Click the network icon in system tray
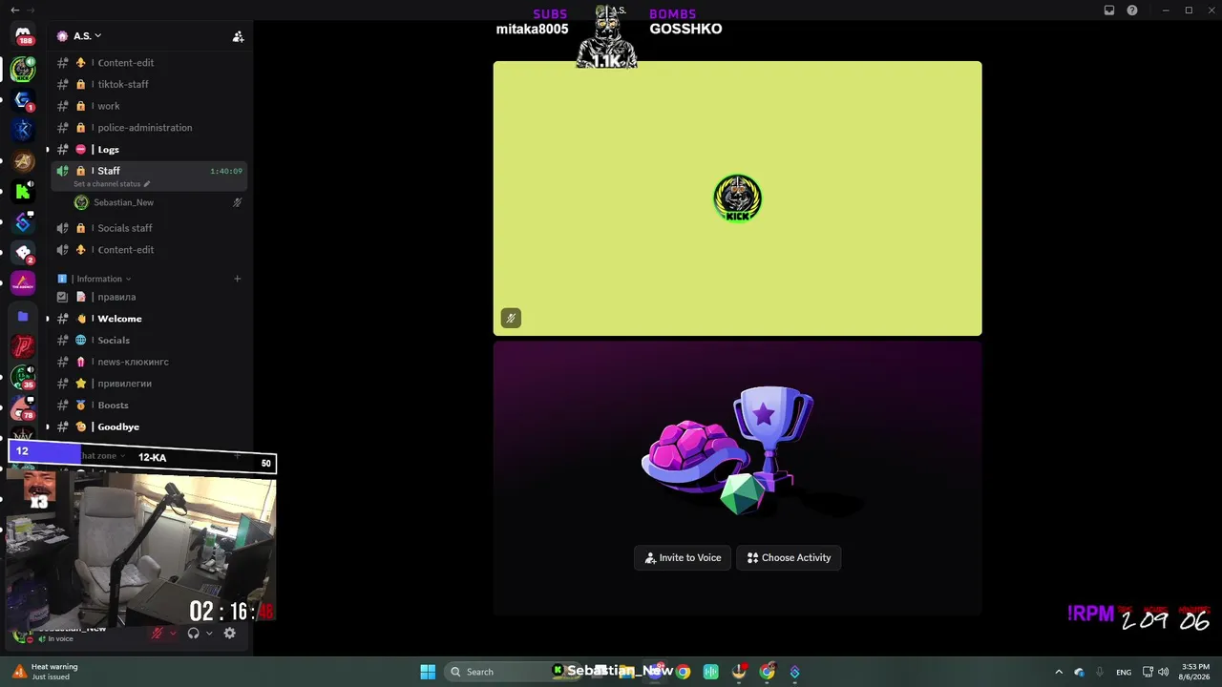The image size is (1222, 687). click(x=1148, y=672)
